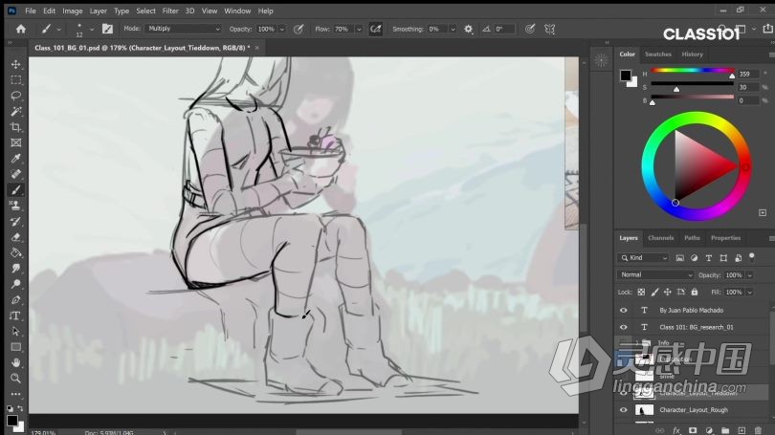Click the Saturation slider bar

point(693,83)
